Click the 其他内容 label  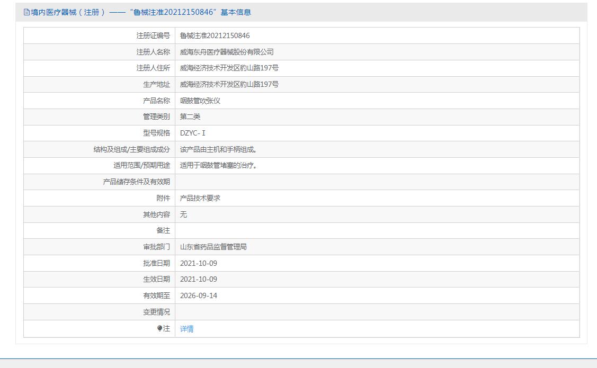point(156,214)
